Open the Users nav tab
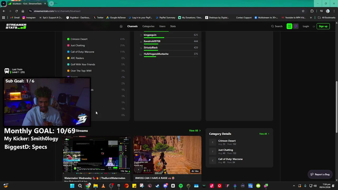This screenshot has width=338, height=190. [162, 26]
